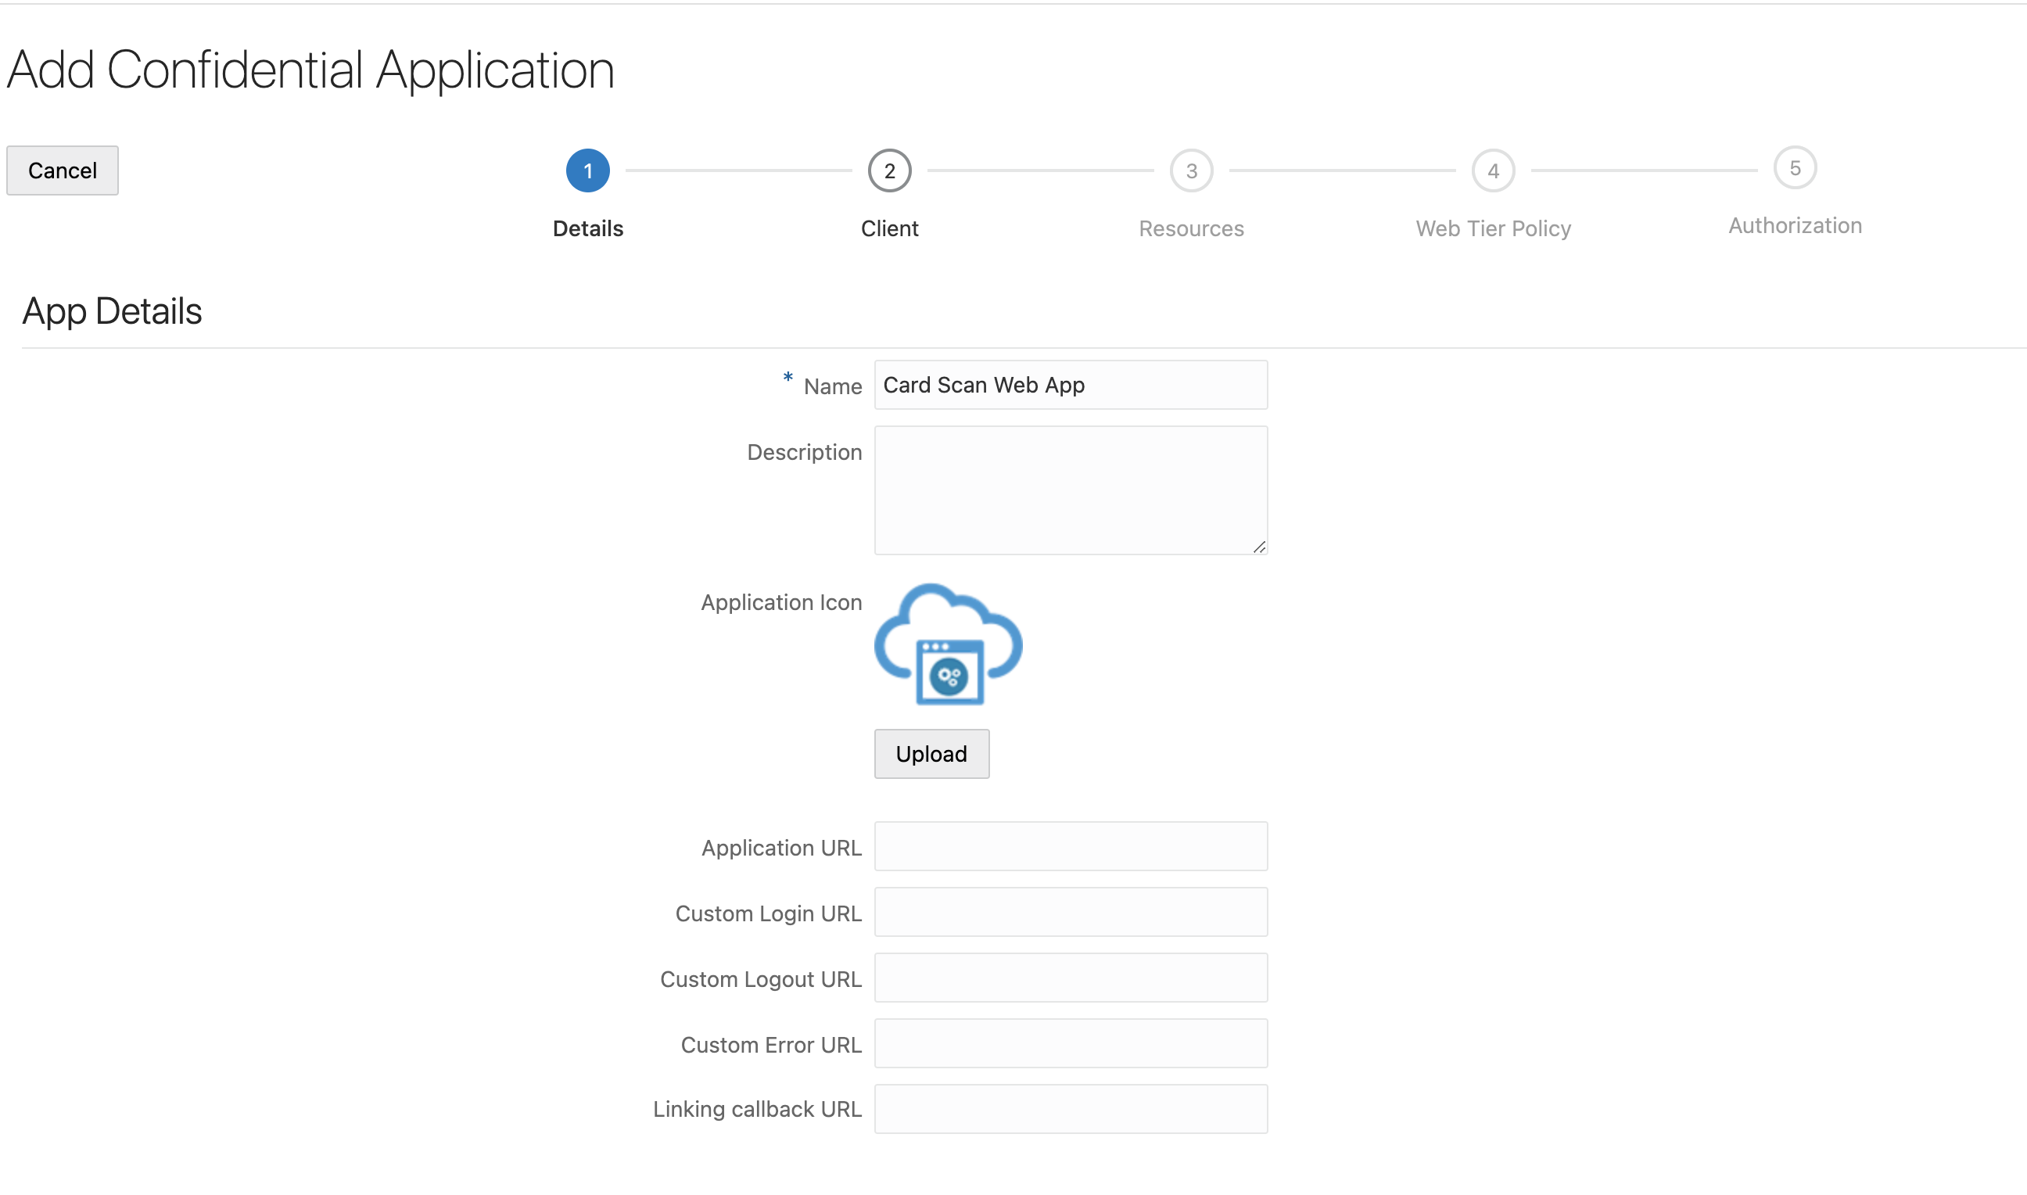Select the Web Tier Policy label

point(1492,228)
